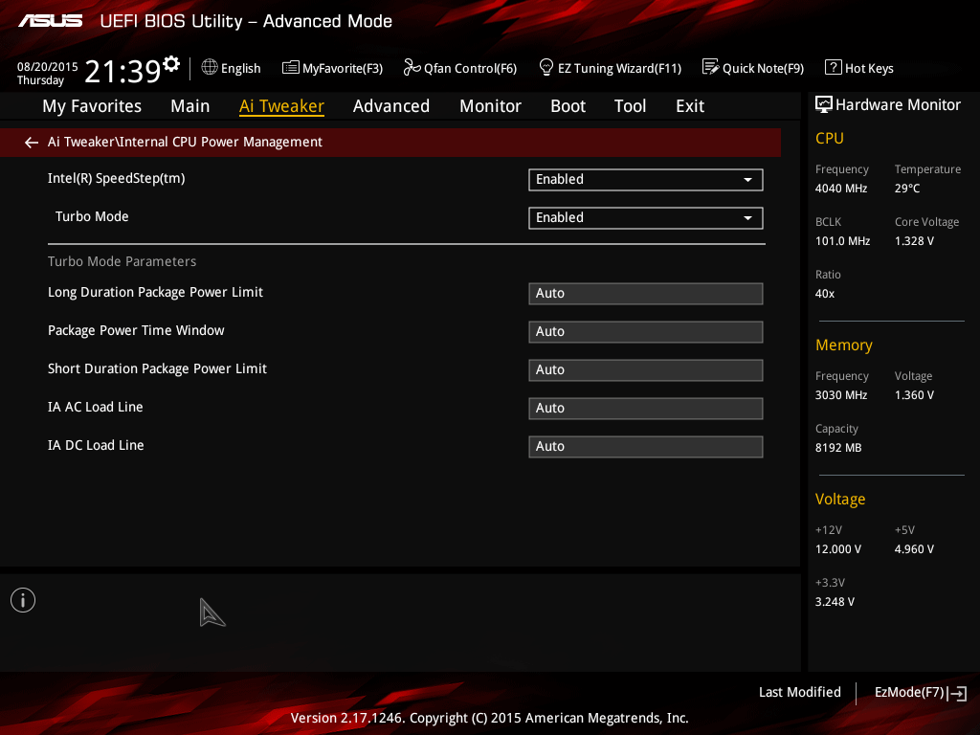The height and width of the screenshot is (735, 980).
Task: Click the memory voltage value 1.360 V
Action: (x=914, y=395)
